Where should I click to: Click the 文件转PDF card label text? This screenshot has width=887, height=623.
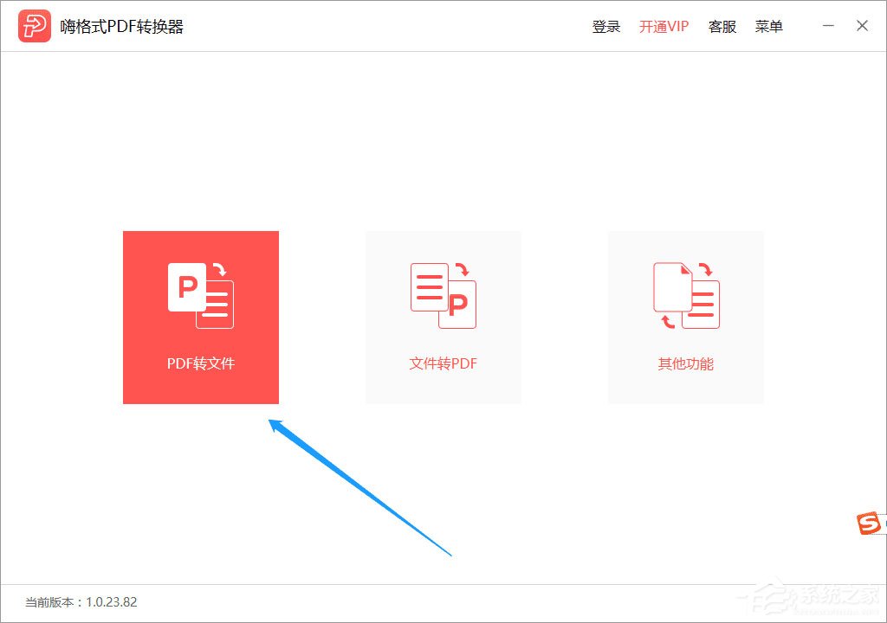tap(443, 363)
